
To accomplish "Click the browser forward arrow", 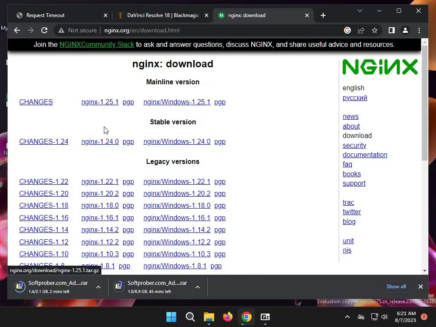I will click(31, 30).
